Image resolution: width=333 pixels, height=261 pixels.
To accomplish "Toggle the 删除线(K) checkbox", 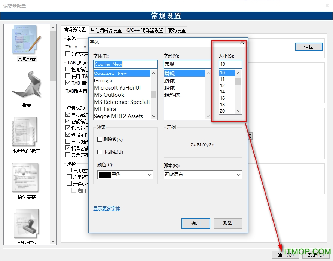I will pyautogui.click(x=100, y=139).
